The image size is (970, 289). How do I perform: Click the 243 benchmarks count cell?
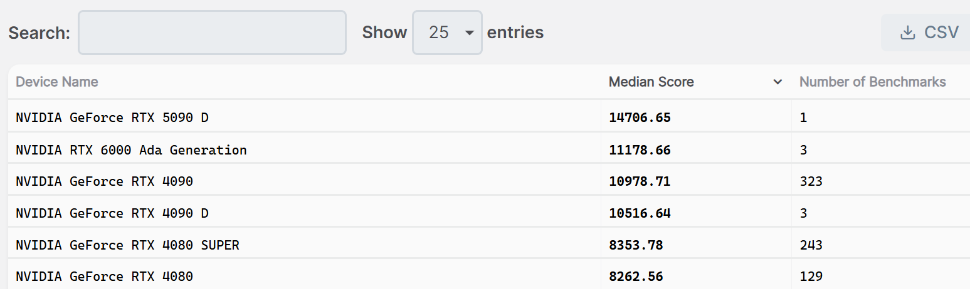[x=811, y=245]
